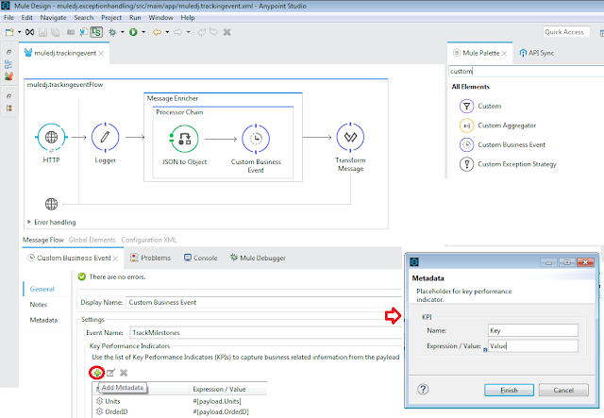Click the green Run toolbar button
This screenshot has width=604, height=418.
[x=133, y=32]
